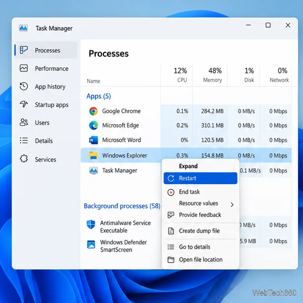Click the Microsoft Word app icon
This screenshot has height=303, width=303.
tap(93, 140)
